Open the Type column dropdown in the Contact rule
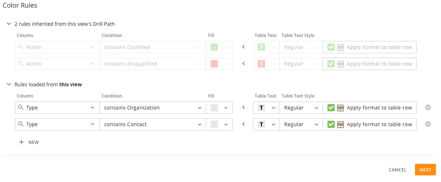441x182 pixels. point(57,124)
